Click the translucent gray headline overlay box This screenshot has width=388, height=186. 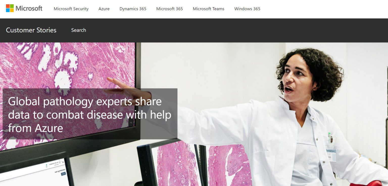coord(90,114)
